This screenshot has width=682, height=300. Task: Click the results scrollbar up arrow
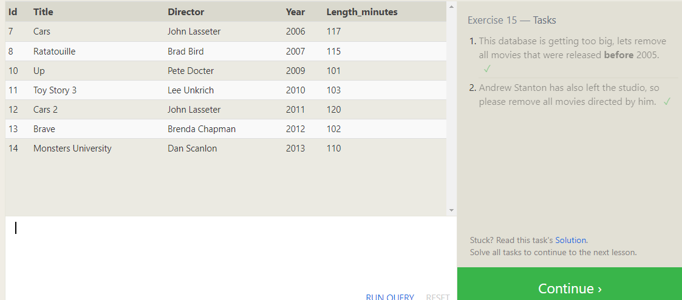click(x=451, y=7)
